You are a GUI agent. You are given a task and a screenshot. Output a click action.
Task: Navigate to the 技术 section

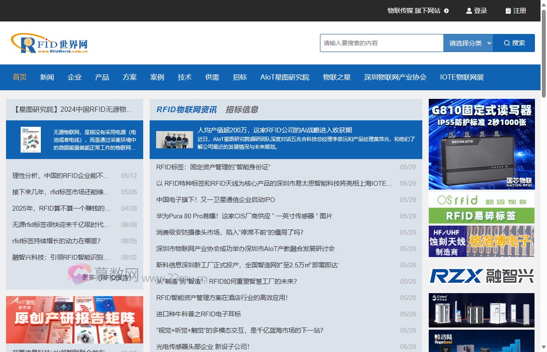click(x=184, y=77)
